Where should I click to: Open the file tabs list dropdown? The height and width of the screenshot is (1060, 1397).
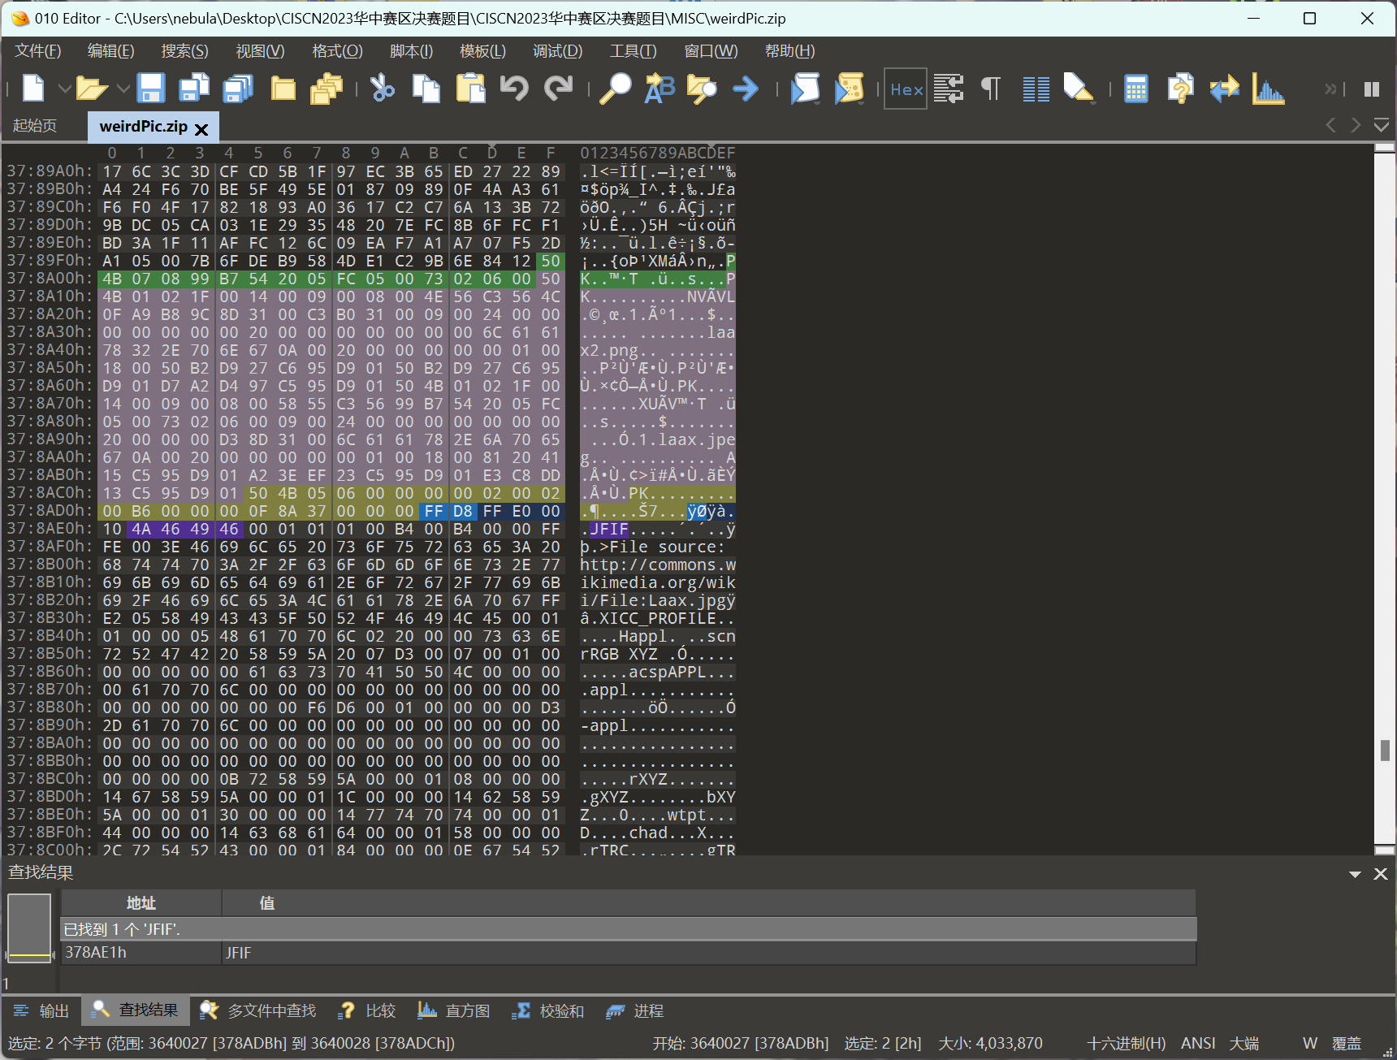coord(1381,125)
